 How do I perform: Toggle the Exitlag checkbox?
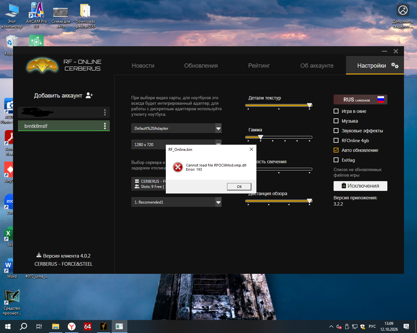coord(336,160)
